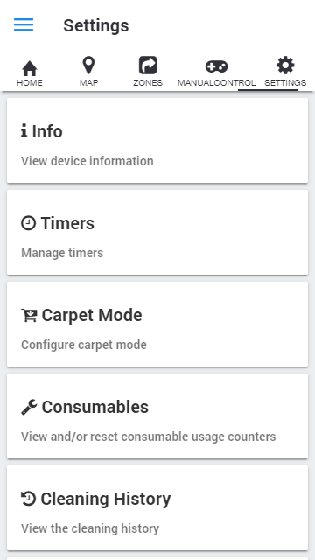
Task: Switch to the ZONES tab label
Action: pos(148,83)
